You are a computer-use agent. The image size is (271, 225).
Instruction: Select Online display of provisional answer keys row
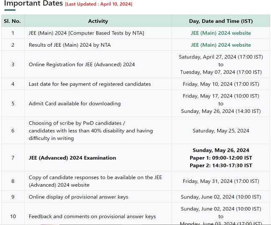78,197
